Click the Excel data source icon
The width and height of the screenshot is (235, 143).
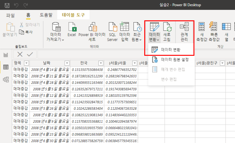pos(72,27)
